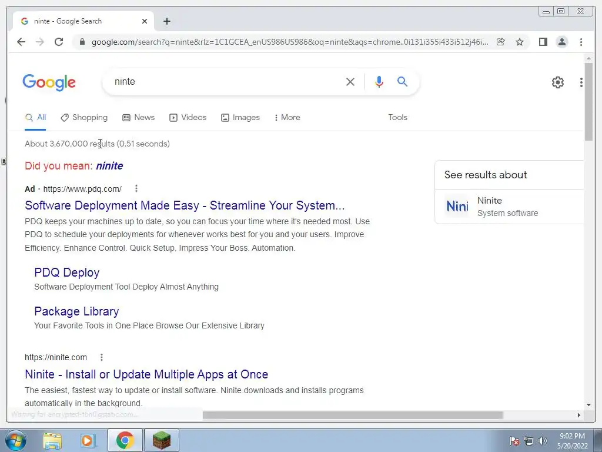Viewport: 602px width, 452px height.
Task: Open Ninite Install or Update result
Action: tap(146, 374)
